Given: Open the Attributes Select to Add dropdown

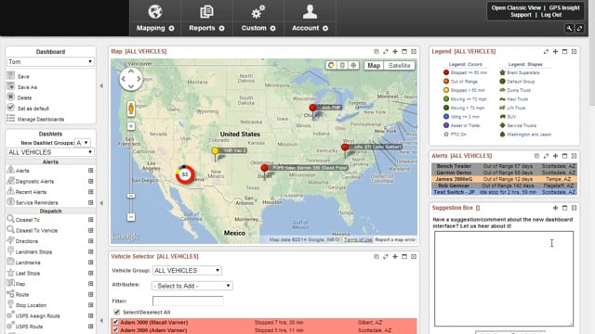Looking at the screenshot, I should (x=192, y=286).
